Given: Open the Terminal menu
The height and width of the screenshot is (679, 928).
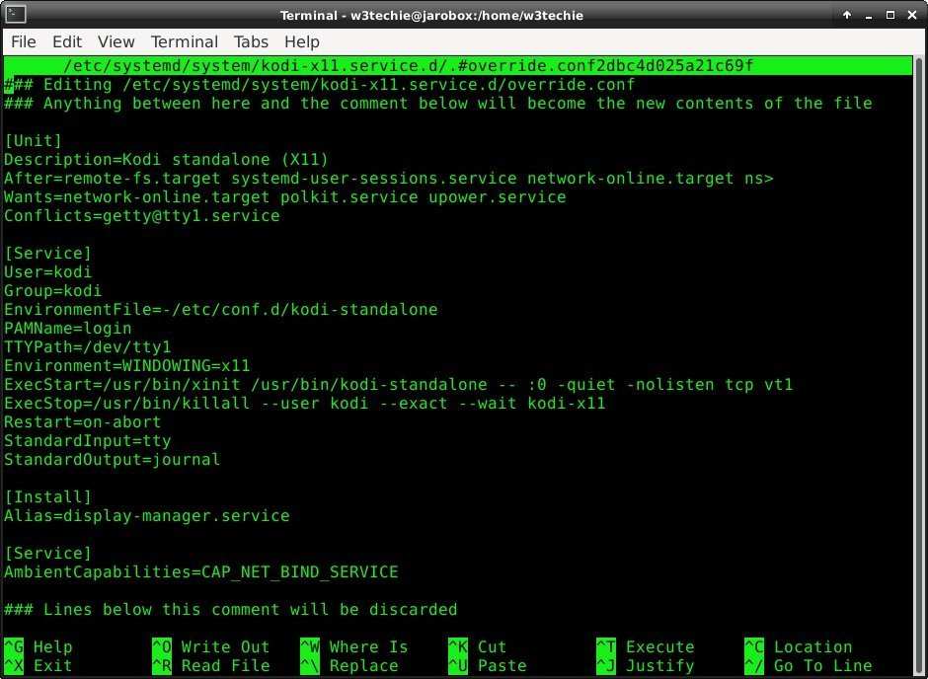Looking at the screenshot, I should pos(184,41).
